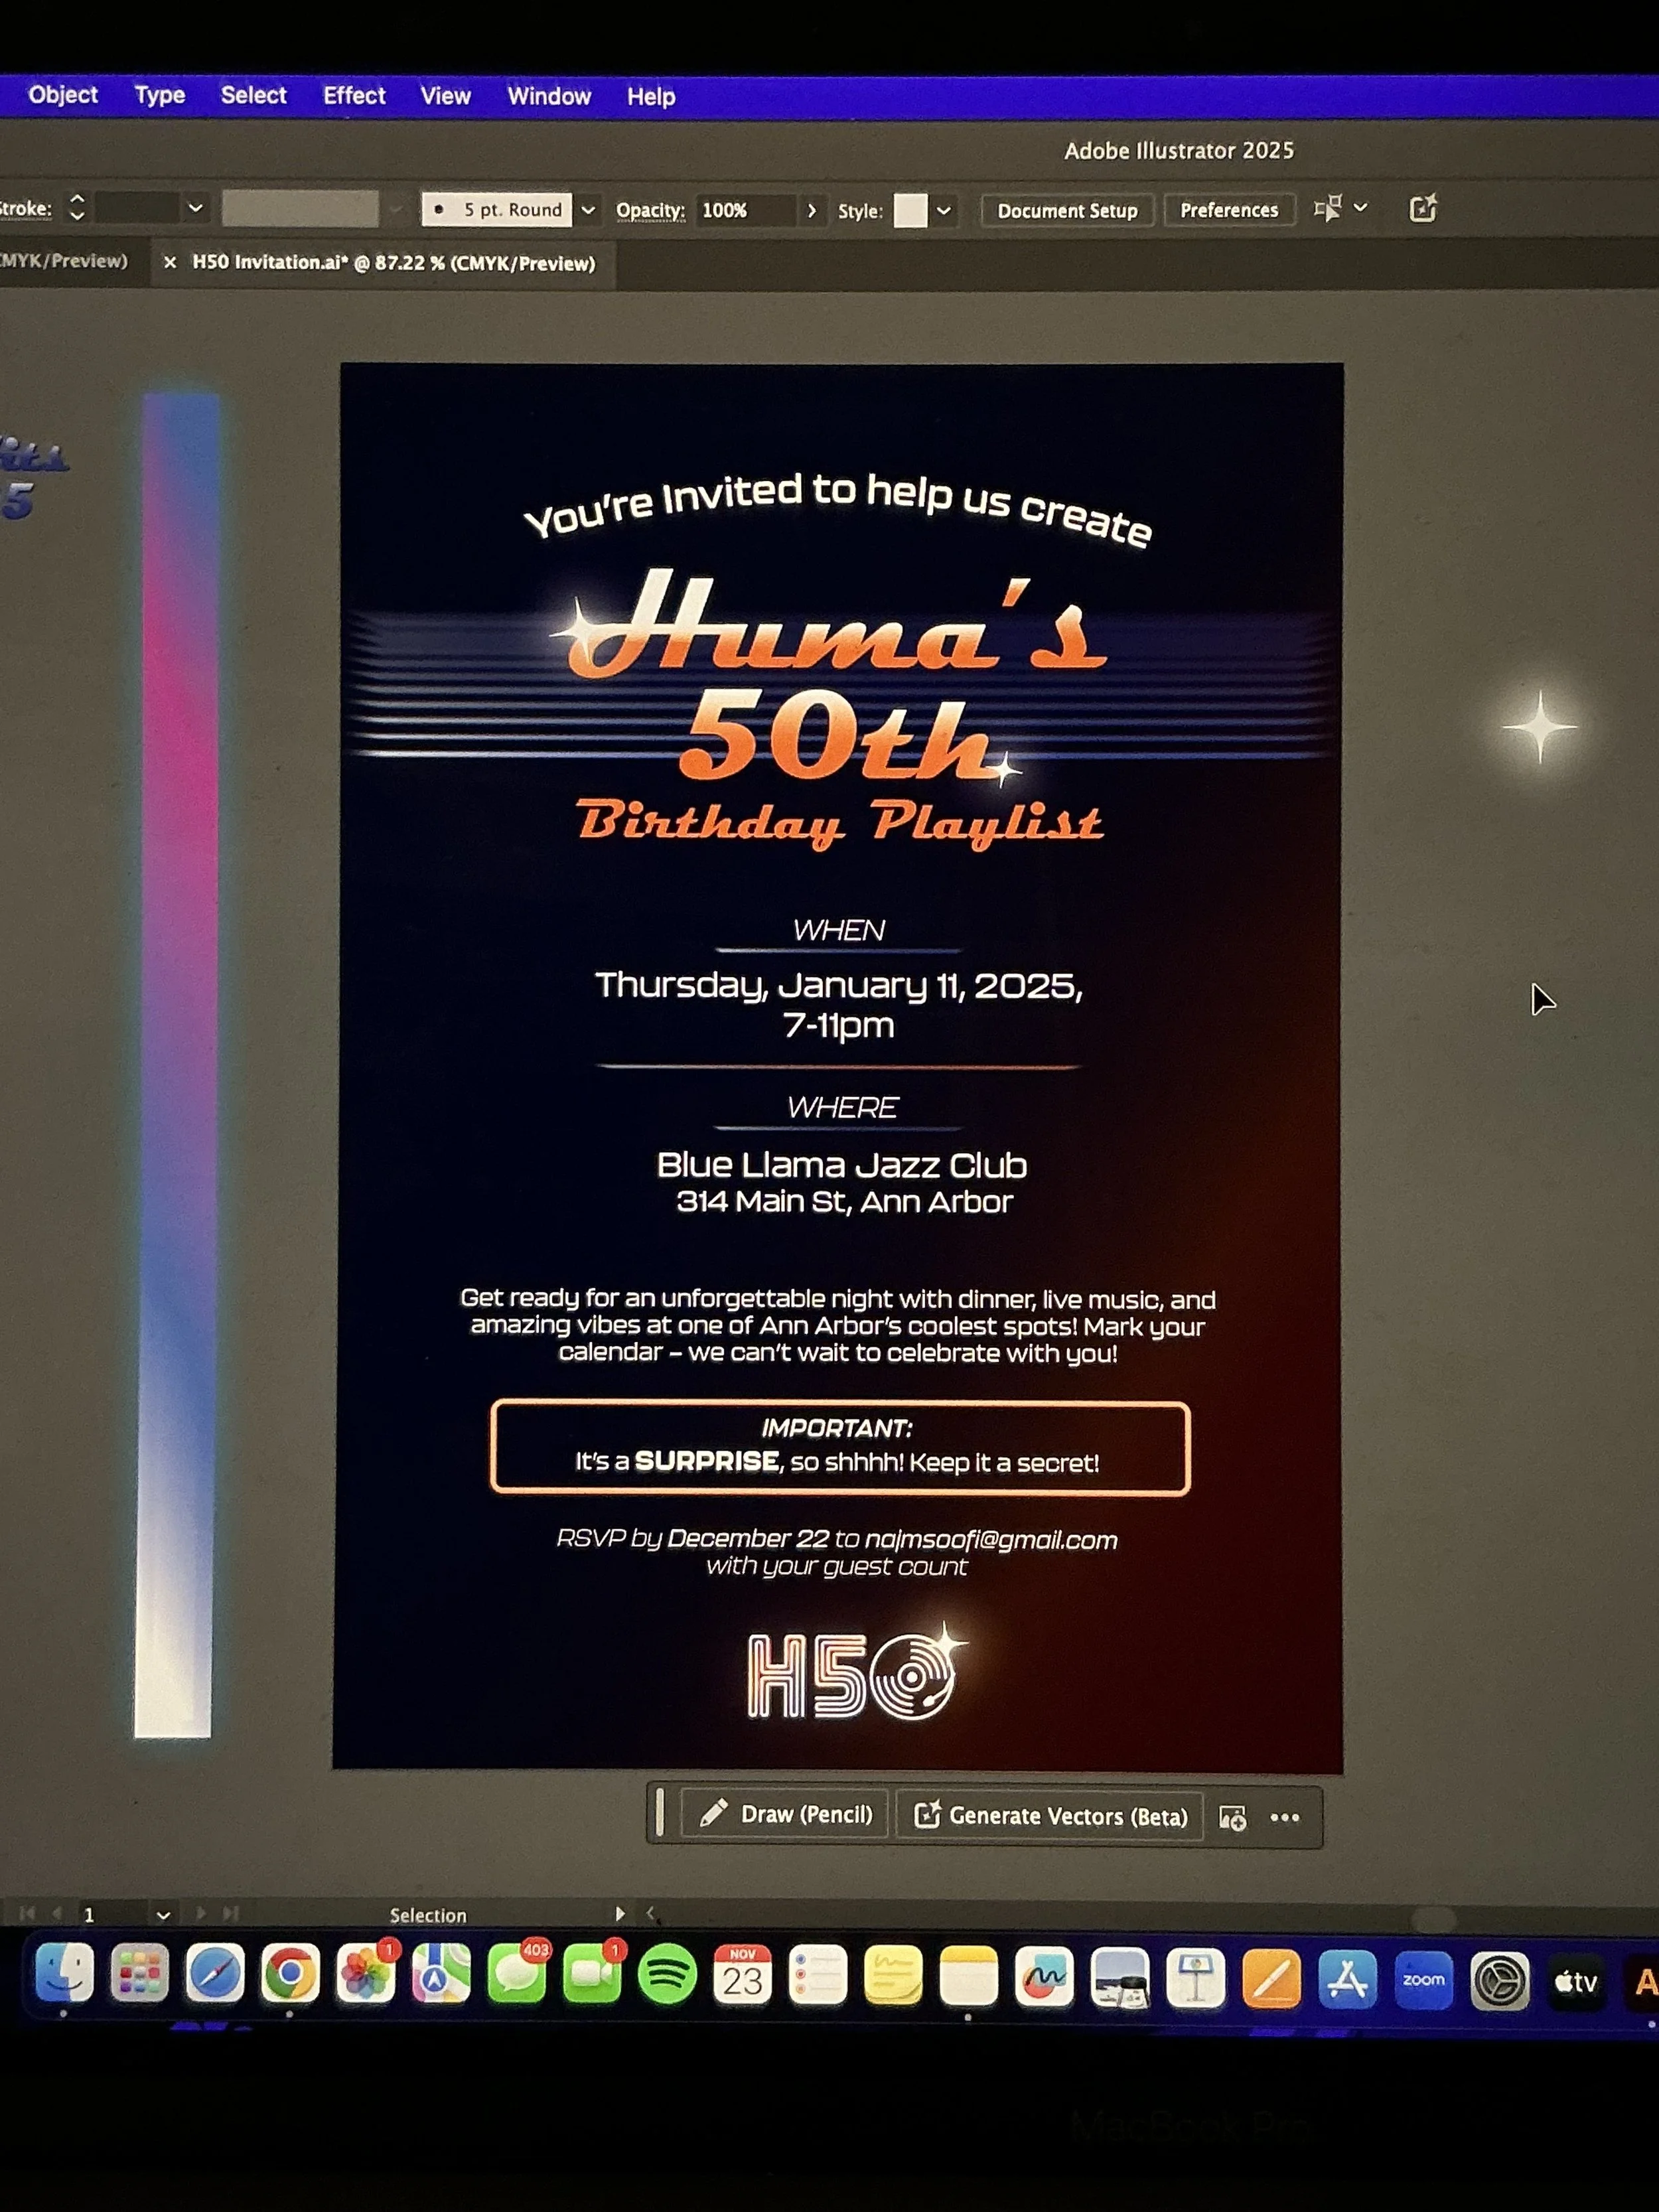Select the Draw (Pencil) button
The height and width of the screenshot is (2212, 1659).
coord(785,1814)
